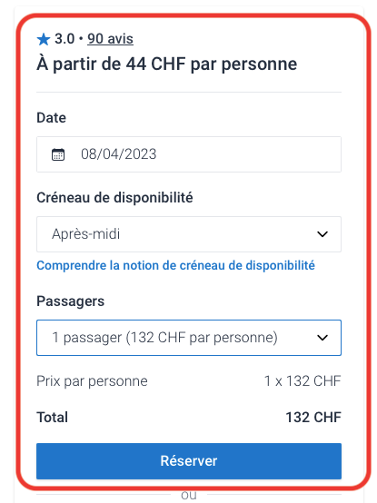Open the Après-midi availability slot dropdown
This screenshot has height=503, width=377.
189,234
